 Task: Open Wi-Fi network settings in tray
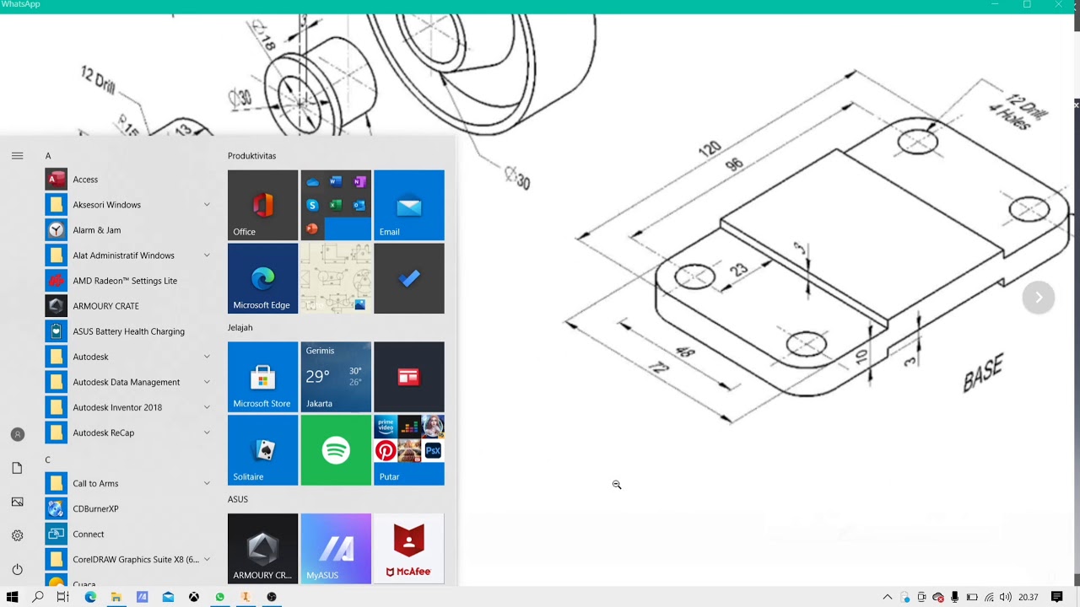point(989,597)
